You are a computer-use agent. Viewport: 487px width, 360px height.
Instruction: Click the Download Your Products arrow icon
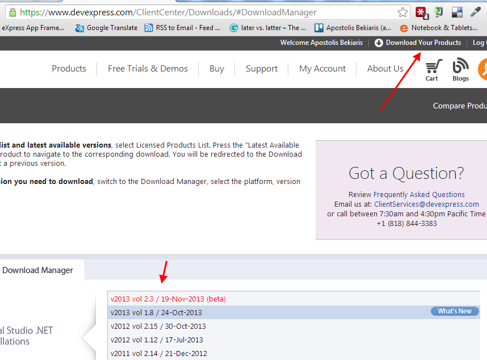[x=379, y=43]
